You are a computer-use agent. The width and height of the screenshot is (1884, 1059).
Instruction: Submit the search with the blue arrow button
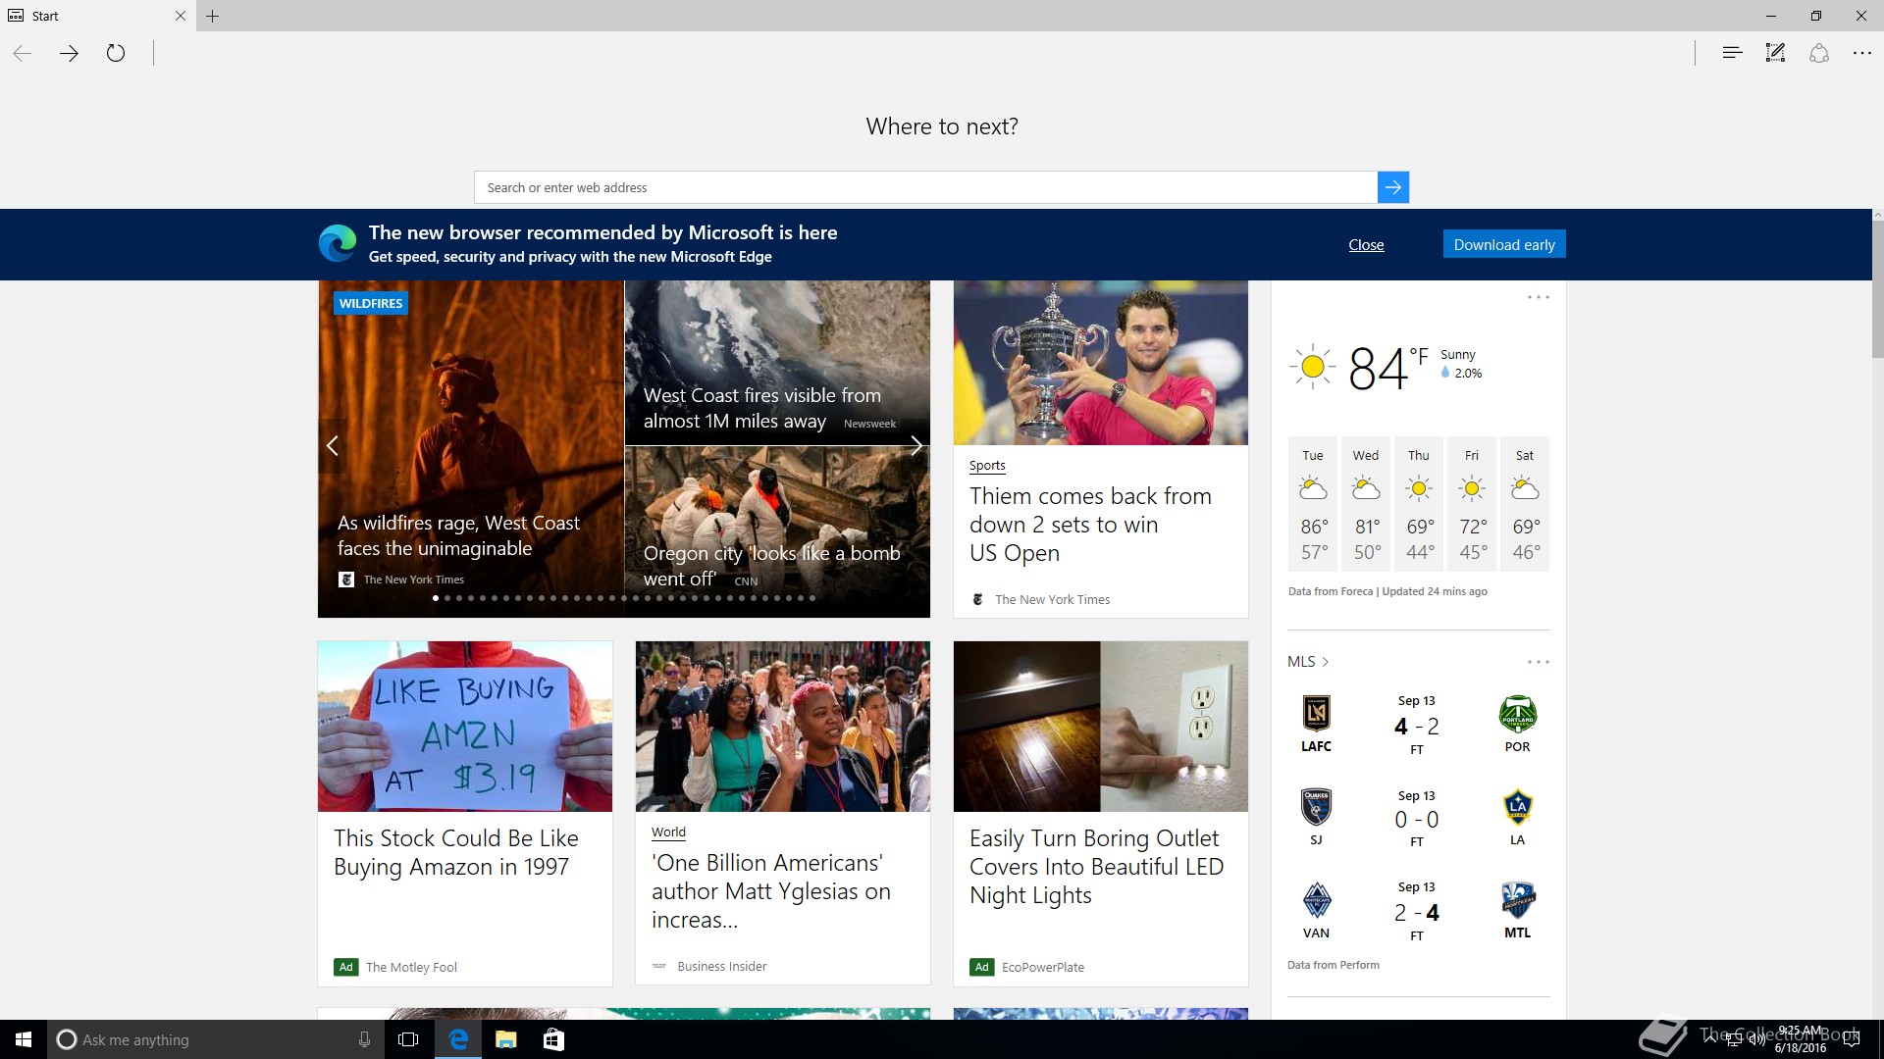[1392, 187]
